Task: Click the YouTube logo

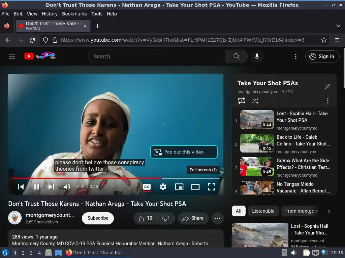Action: [40, 56]
